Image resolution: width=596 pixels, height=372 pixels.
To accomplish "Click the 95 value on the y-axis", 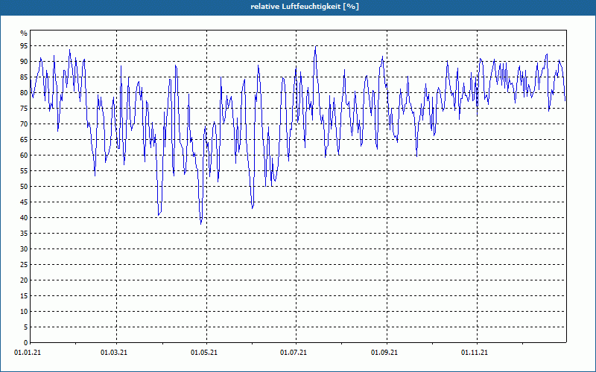I will pyautogui.click(x=23, y=46).
